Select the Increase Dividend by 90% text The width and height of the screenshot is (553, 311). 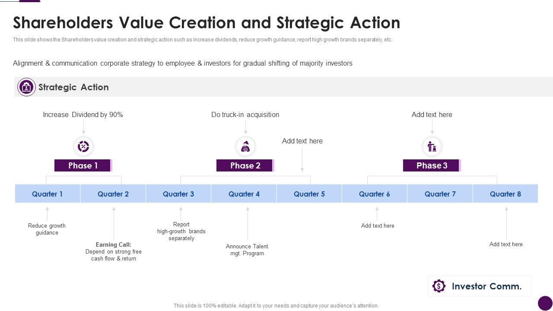[x=83, y=114]
